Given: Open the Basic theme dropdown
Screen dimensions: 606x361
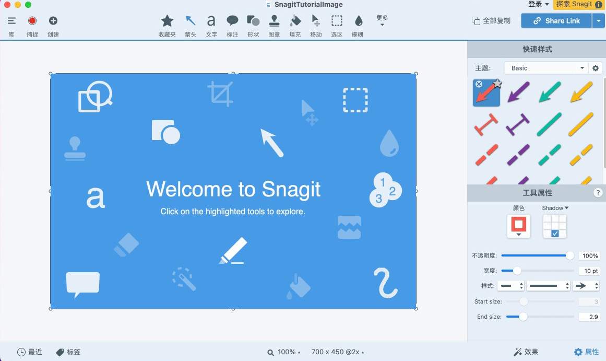Looking at the screenshot, I should (546, 68).
